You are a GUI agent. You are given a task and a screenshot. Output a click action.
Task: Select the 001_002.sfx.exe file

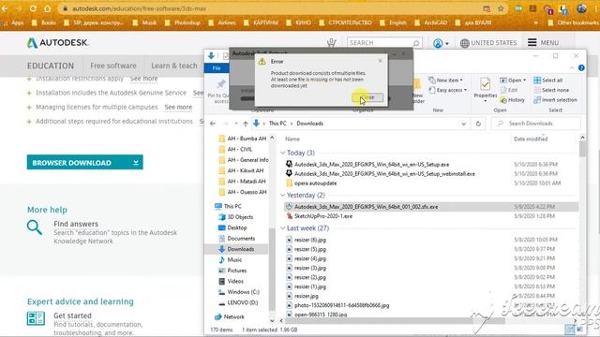click(431, 207)
